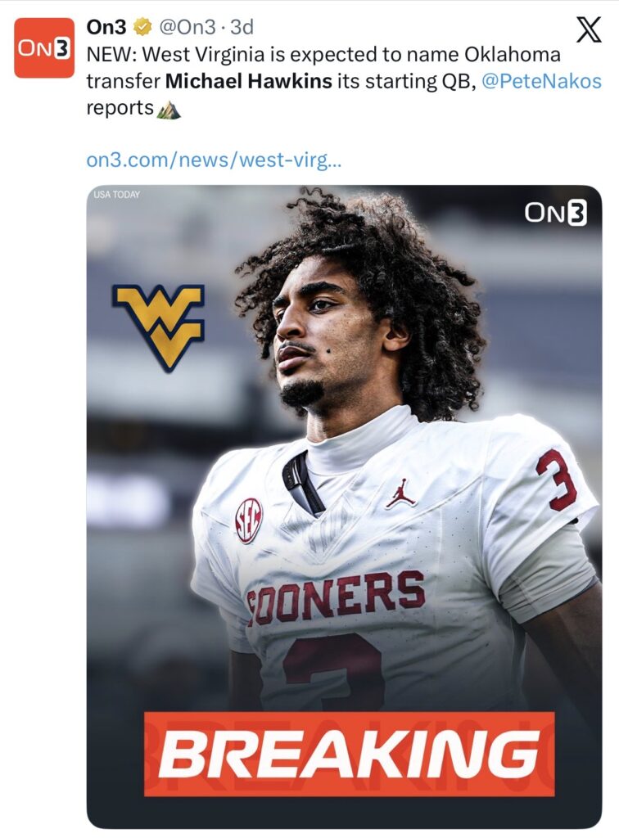Click the gold verified badge
Image resolution: width=619 pixels, height=838 pixels.
142,27
